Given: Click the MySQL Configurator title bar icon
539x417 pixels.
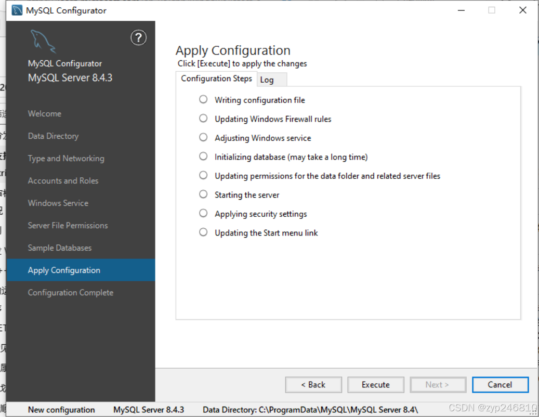Looking at the screenshot, I should (x=17, y=10).
